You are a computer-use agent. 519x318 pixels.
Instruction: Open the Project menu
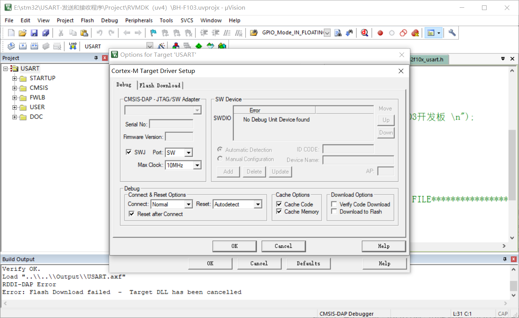pos(65,20)
